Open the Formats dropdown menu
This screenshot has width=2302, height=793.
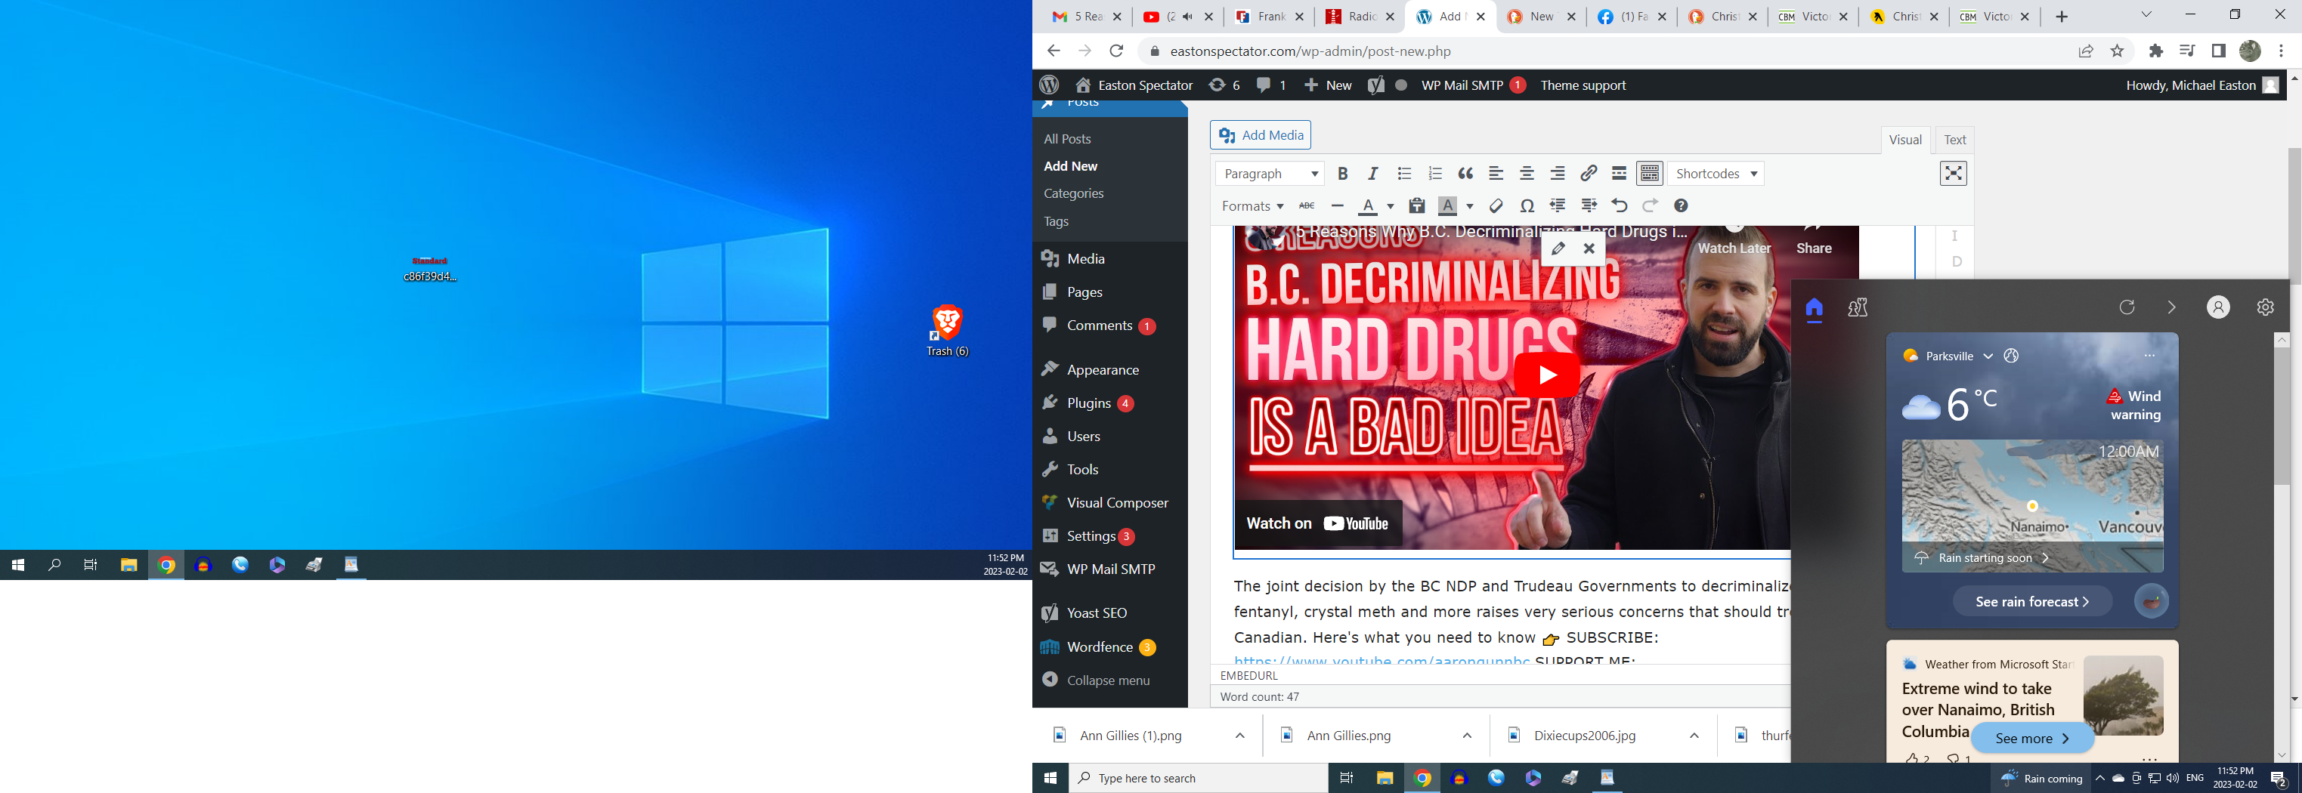coord(1252,206)
